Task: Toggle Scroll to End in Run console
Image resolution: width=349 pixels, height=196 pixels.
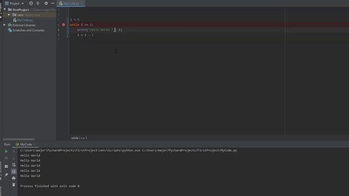Action: tap(14, 171)
